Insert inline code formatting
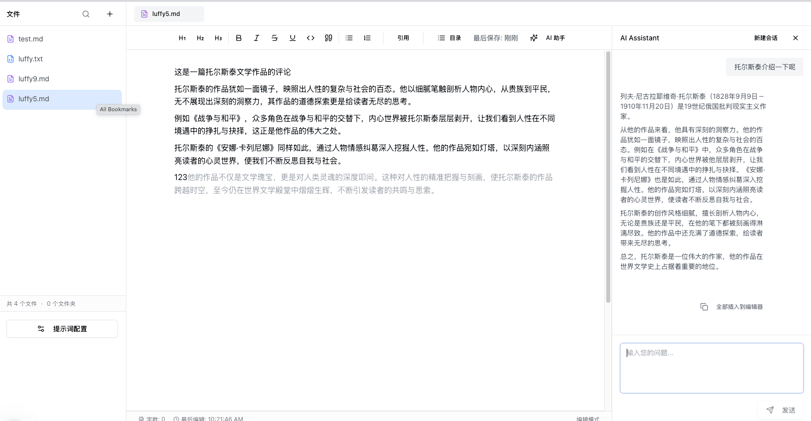 (311, 38)
